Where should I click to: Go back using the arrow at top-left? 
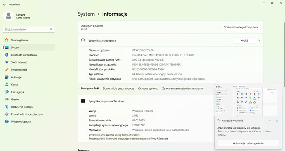click(5, 5)
